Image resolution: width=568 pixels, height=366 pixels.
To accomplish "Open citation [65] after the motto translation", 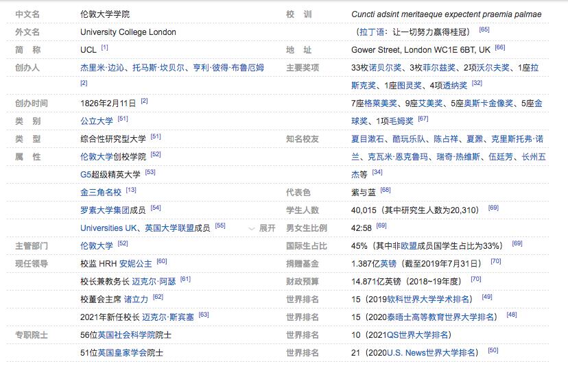I will 484,29.
